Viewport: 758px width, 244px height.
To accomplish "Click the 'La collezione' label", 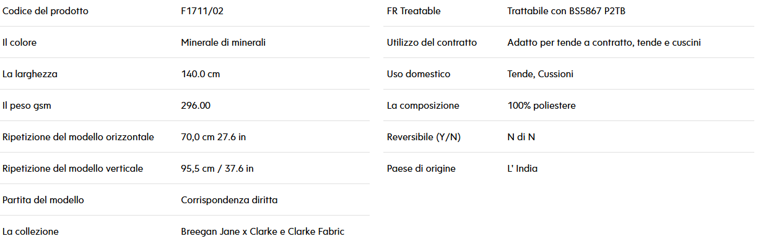I will [30, 232].
